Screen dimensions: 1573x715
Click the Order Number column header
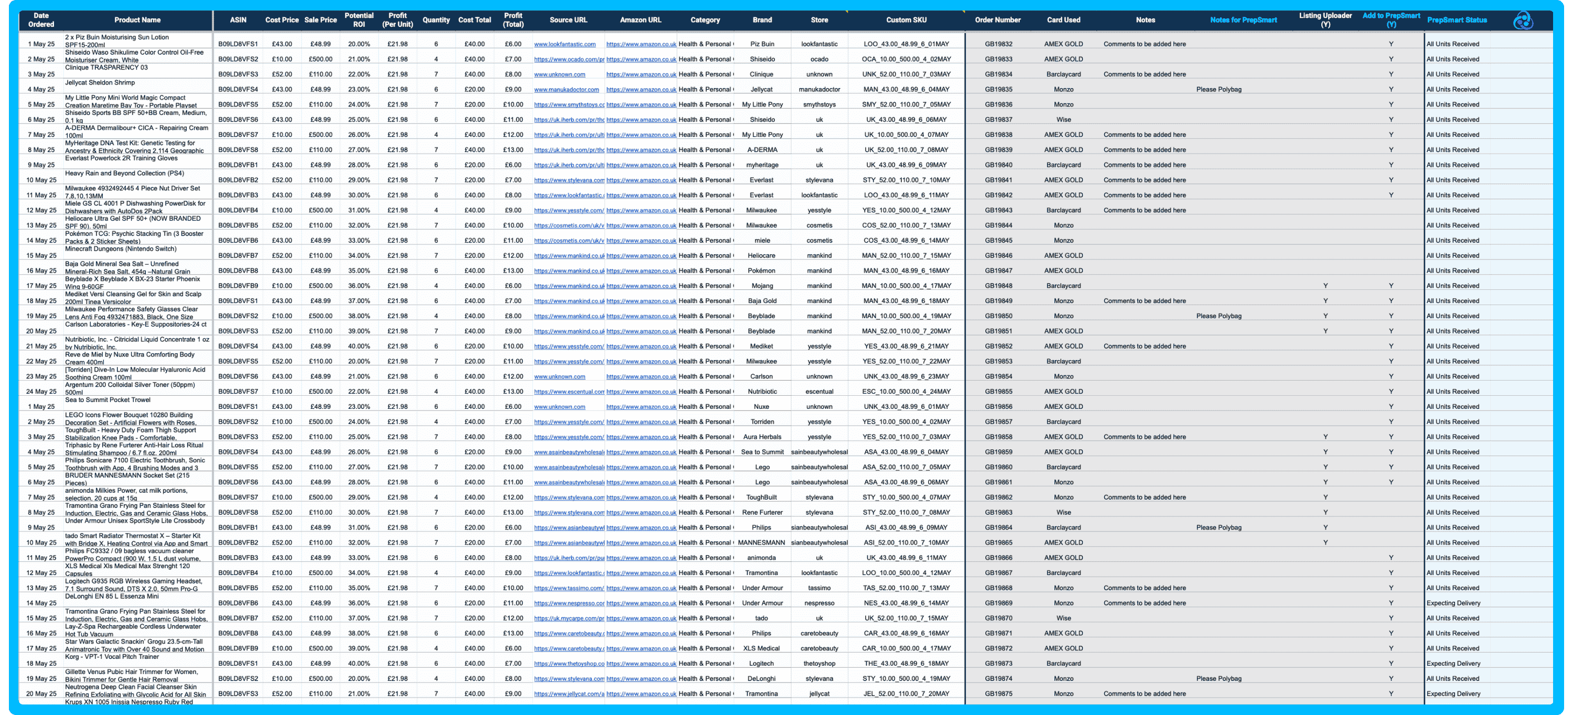(x=998, y=20)
